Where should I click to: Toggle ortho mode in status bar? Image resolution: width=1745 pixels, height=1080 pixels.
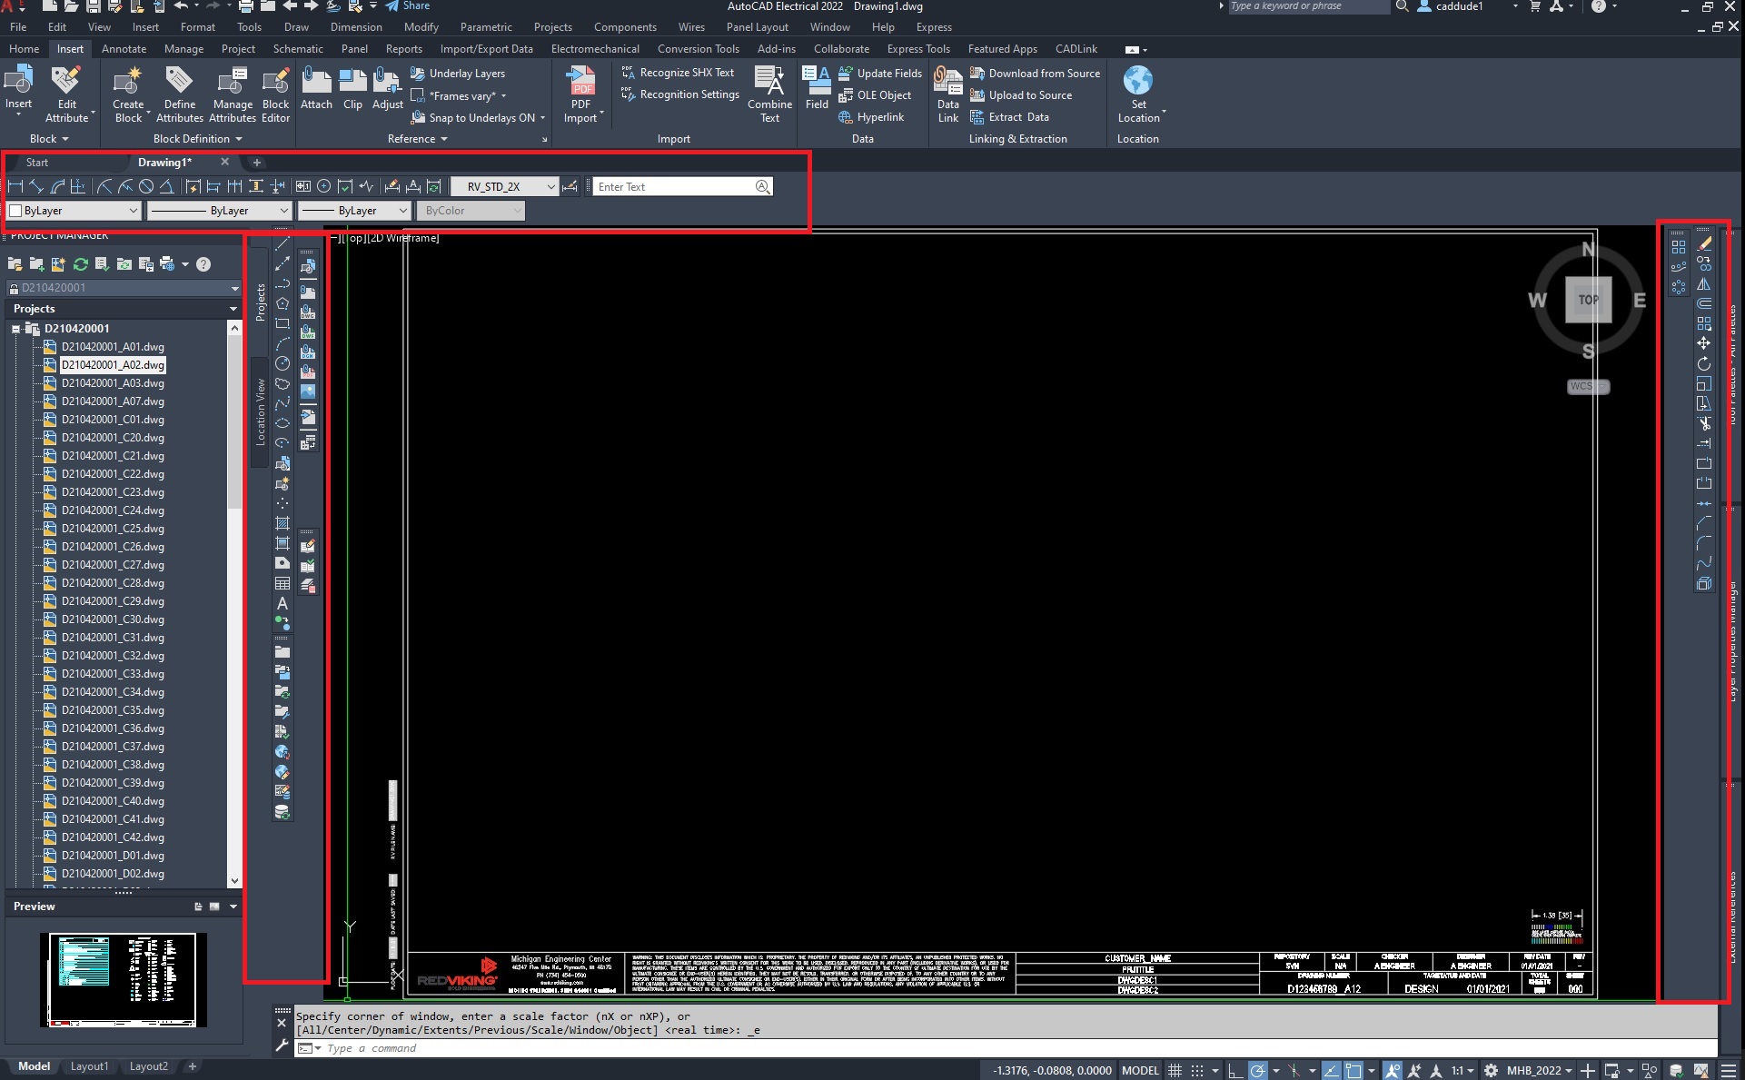point(1234,1071)
